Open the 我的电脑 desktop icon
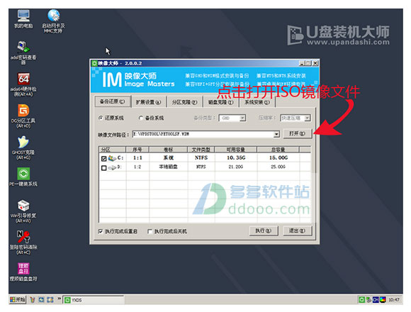 click(x=23, y=19)
